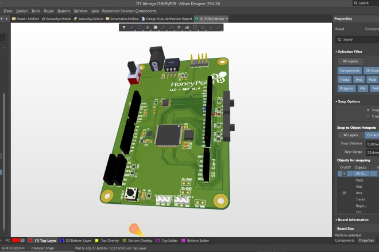The height and width of the screenshot is (252, 379).
Task: Toggle the All Objects snapping checkbox
Action: tap(345, 174)
